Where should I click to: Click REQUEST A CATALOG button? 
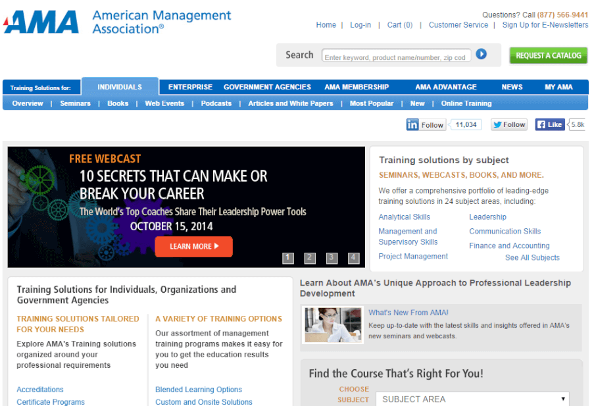[548, 55]
